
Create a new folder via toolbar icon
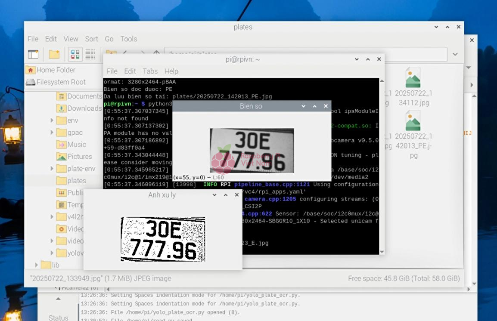54,54
